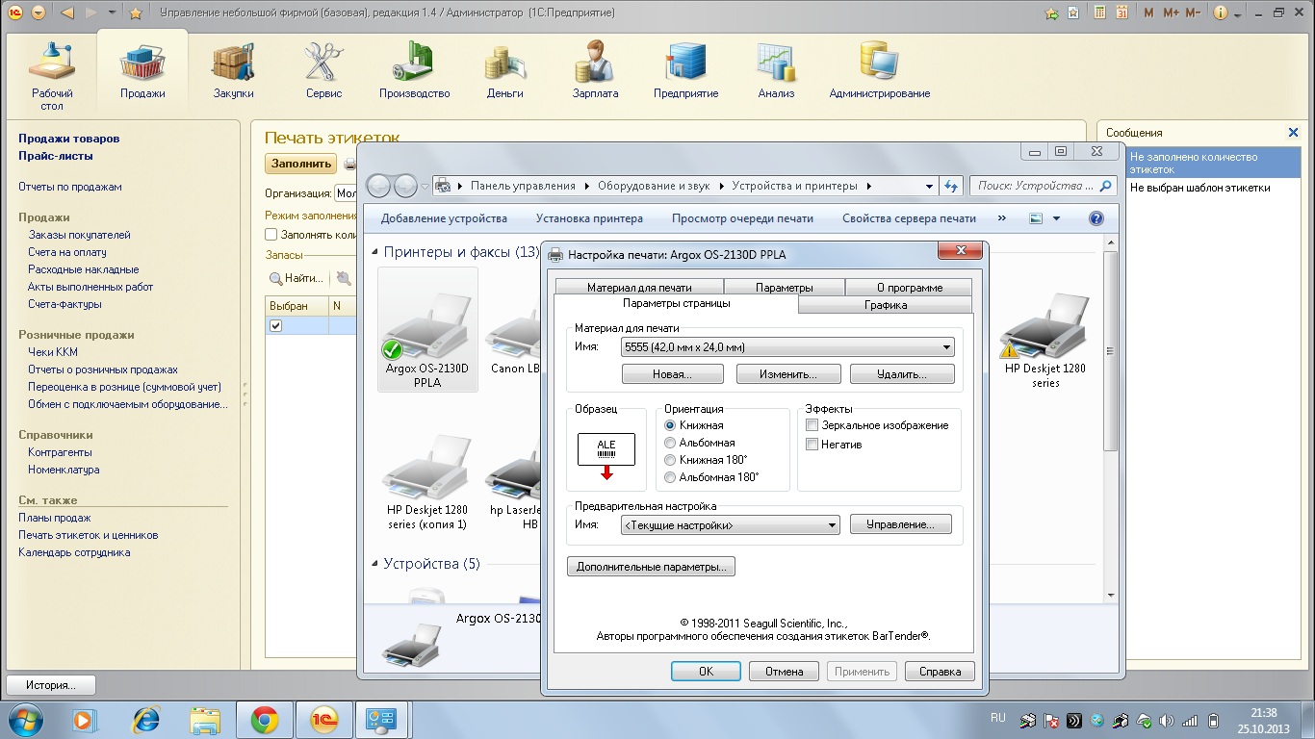Switch to the Материал для печати tab

[x=639, y=288]
